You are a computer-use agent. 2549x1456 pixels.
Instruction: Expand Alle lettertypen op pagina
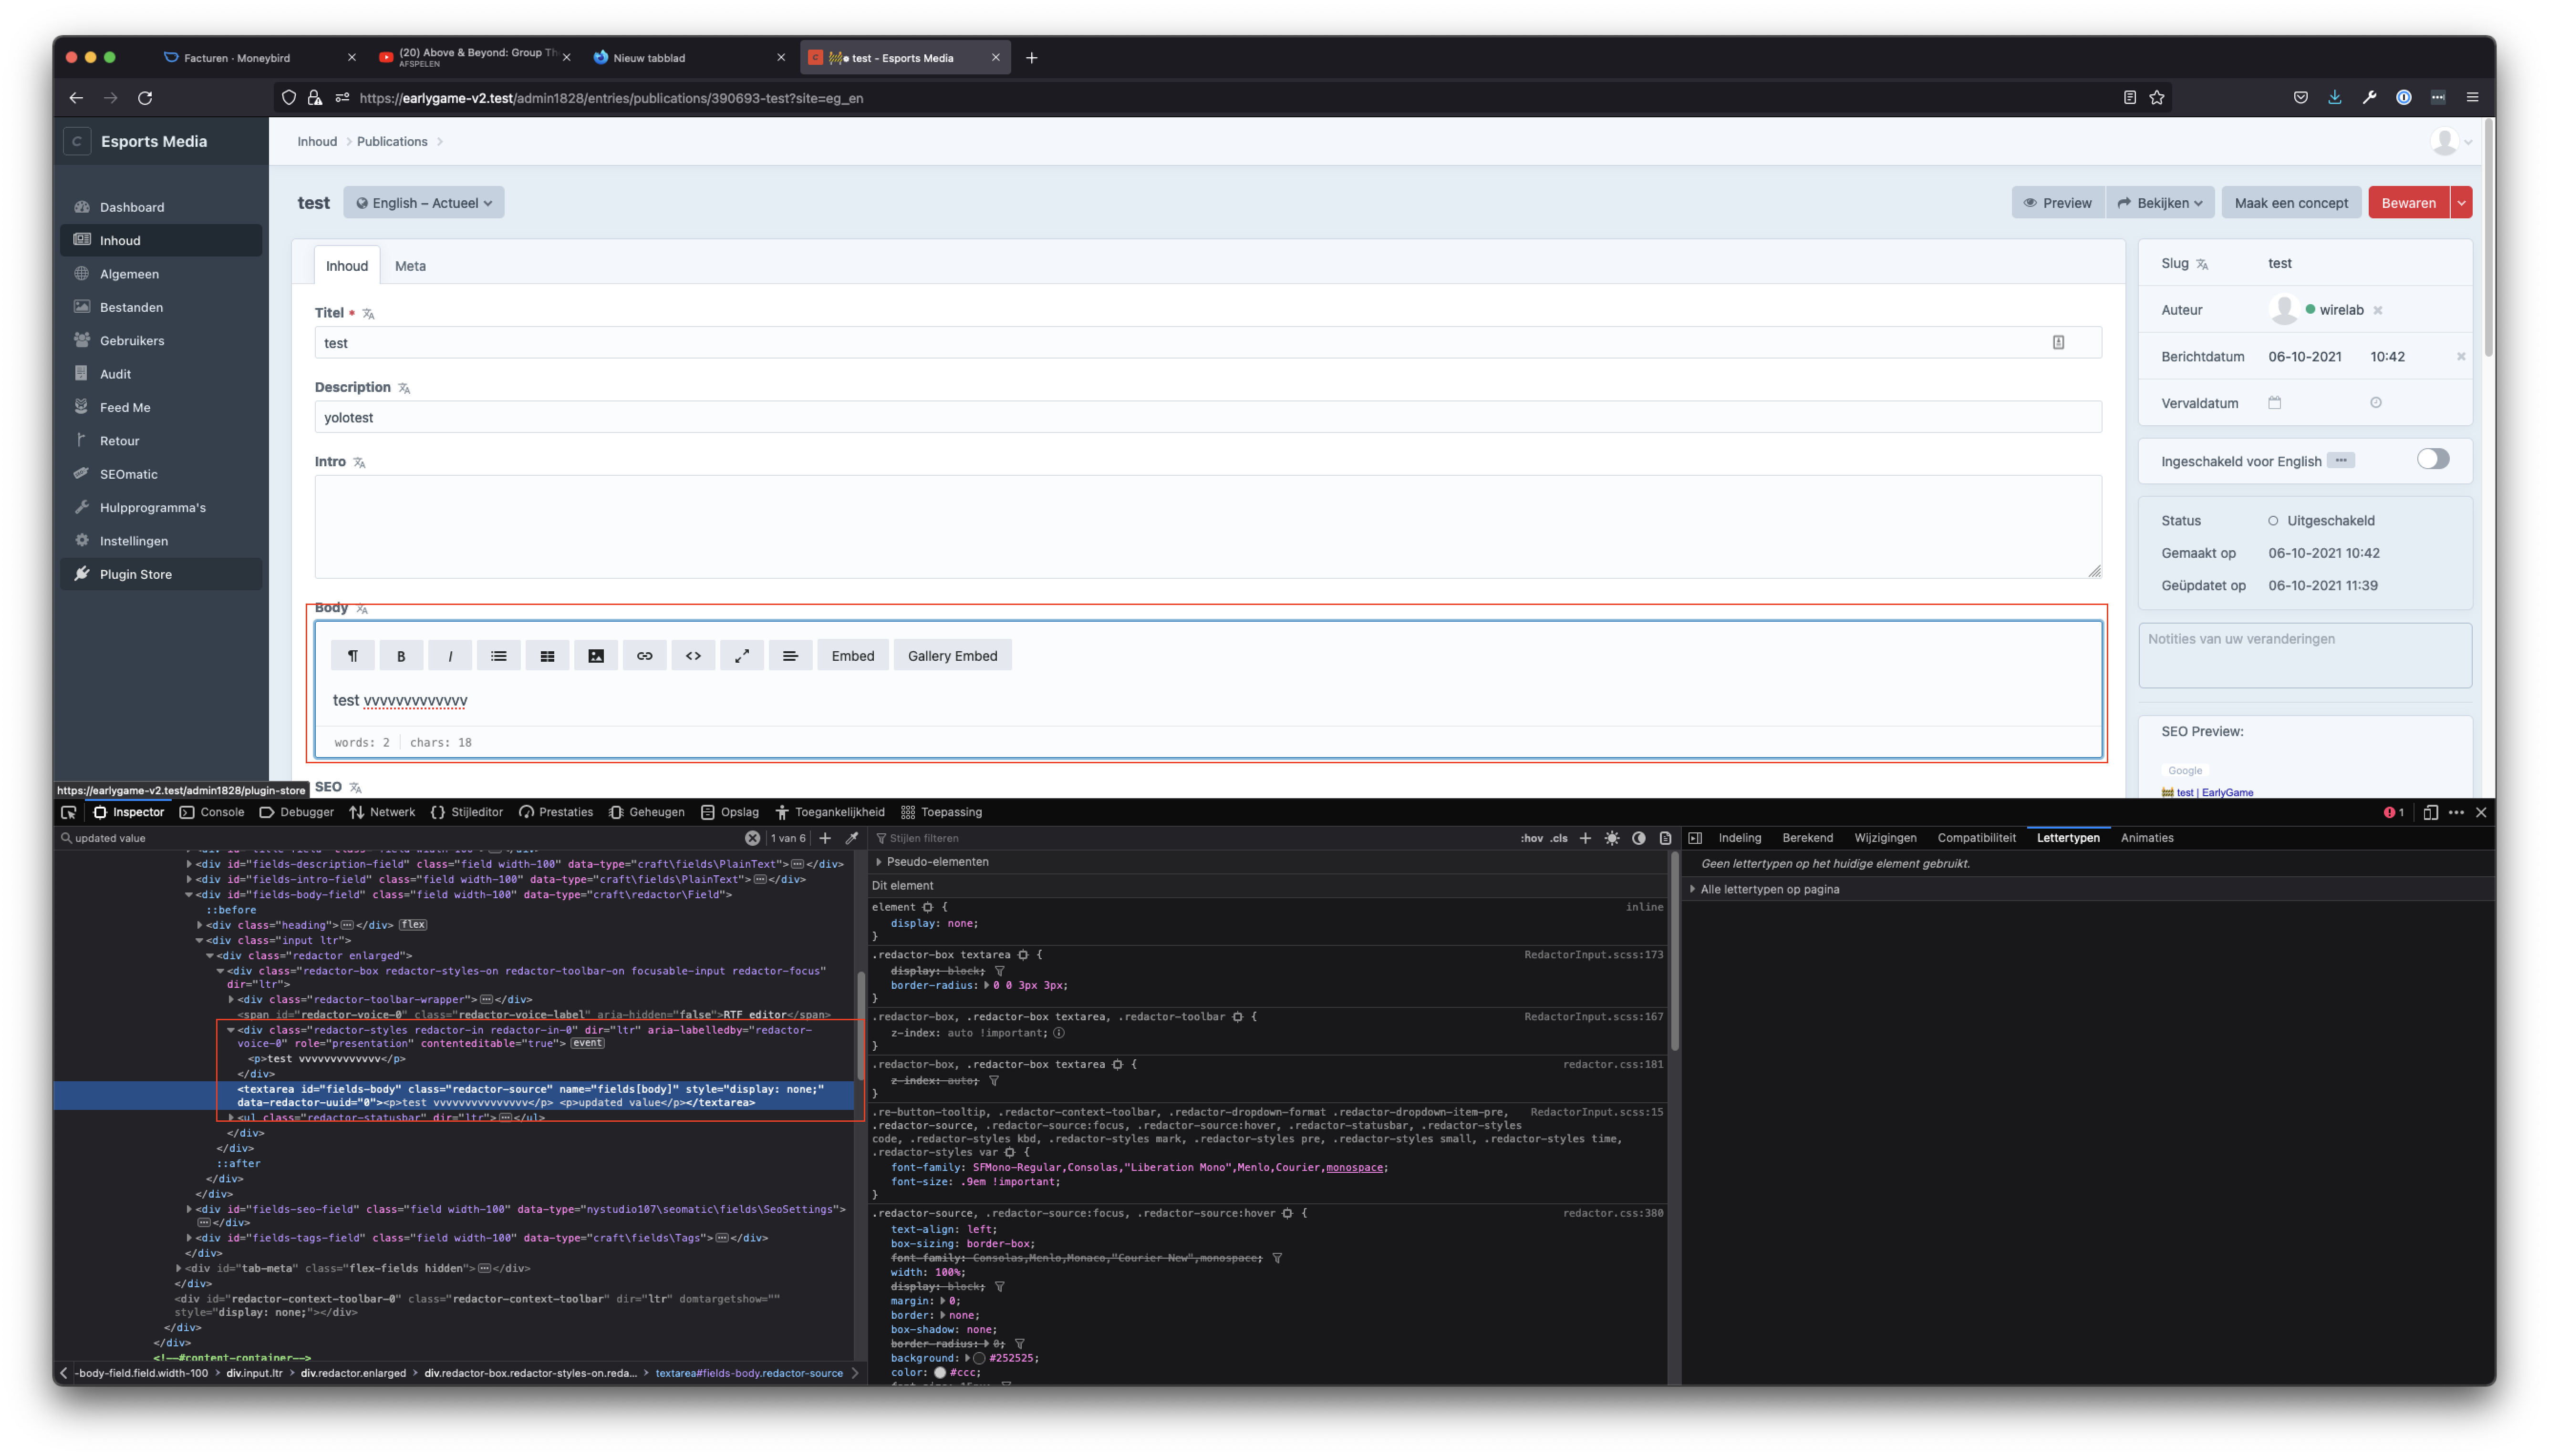tap(1769, 889)
